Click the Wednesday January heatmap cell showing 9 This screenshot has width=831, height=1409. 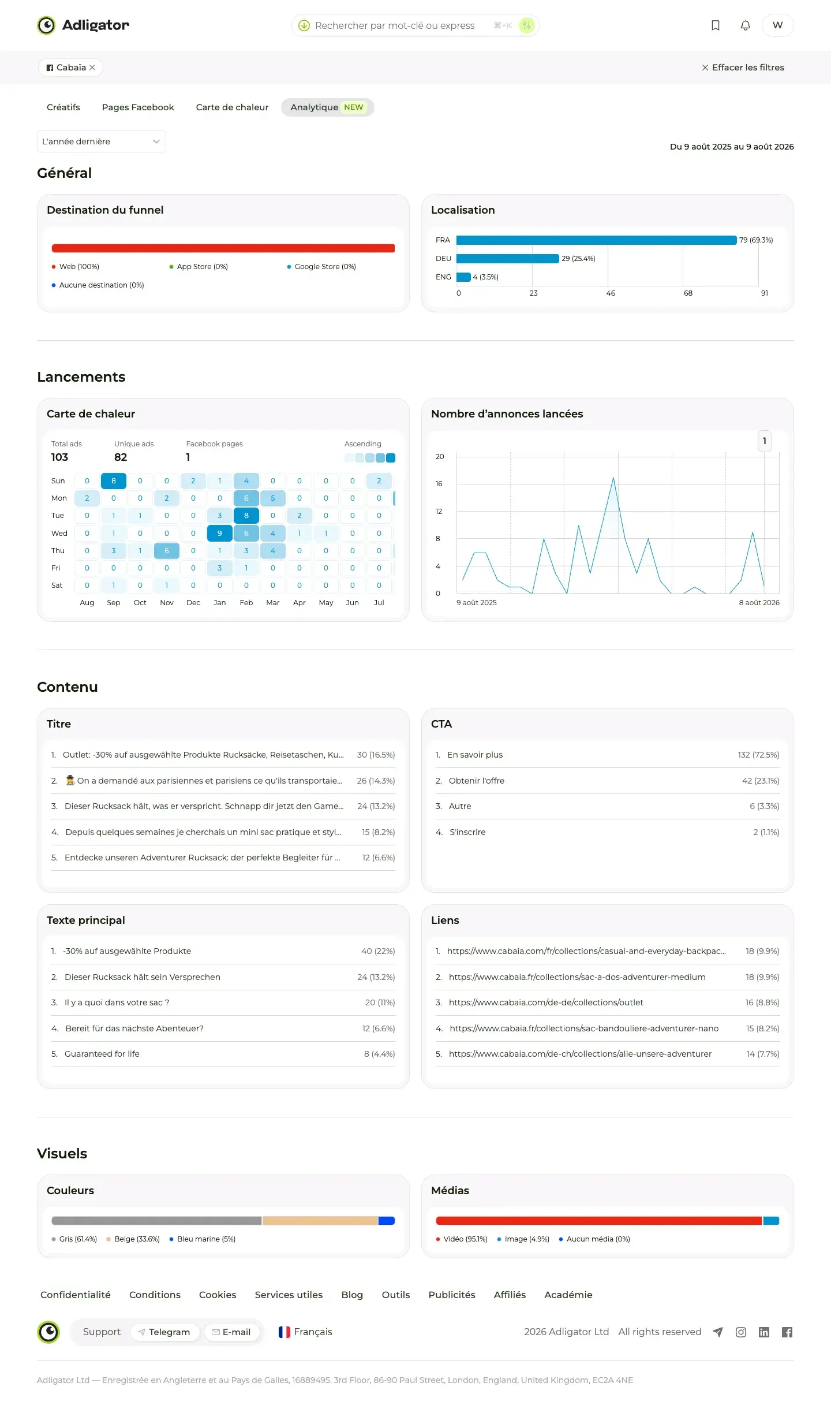220,534
